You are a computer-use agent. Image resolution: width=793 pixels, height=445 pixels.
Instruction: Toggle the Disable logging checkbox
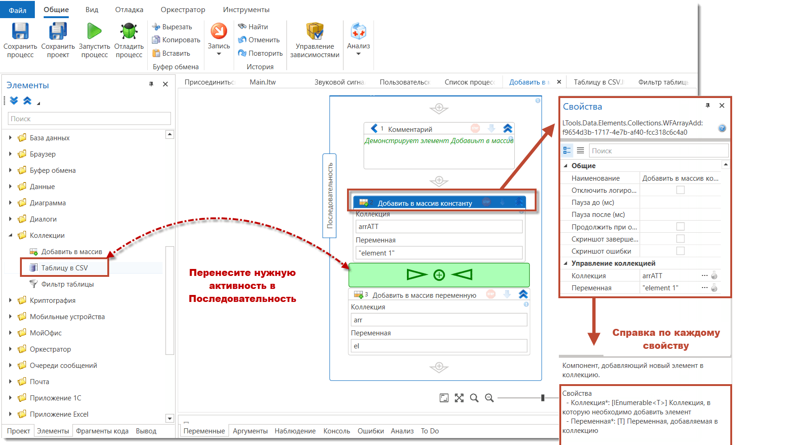[680, 190]
